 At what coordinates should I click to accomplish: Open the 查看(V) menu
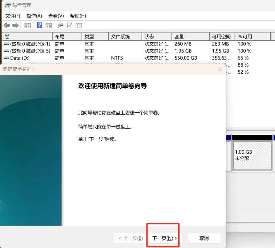click(x=56, y=16)
